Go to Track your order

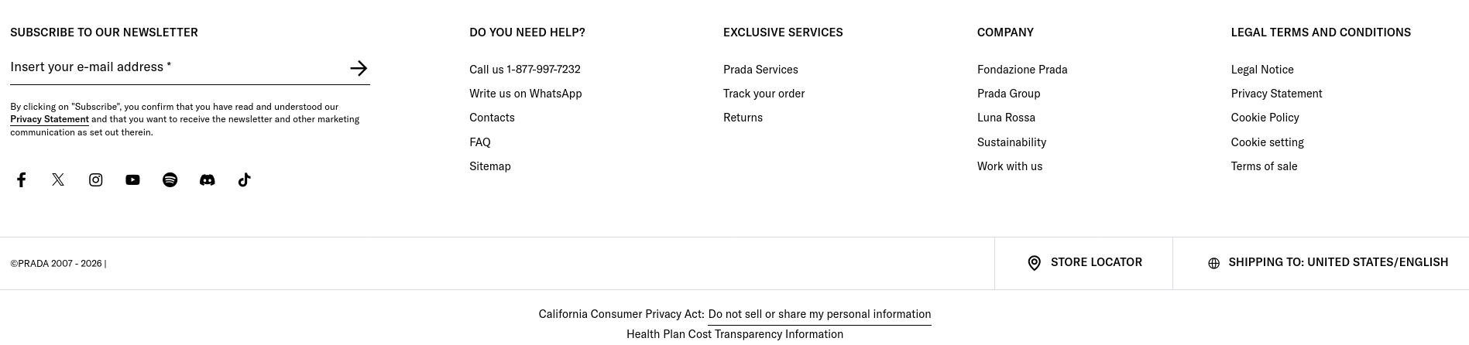tap(764, 94)
